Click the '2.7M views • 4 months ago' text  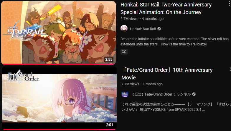pos(142,19)
